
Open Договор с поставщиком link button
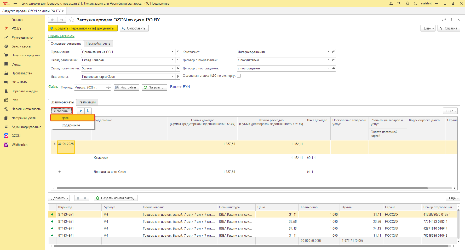[334, 68]
